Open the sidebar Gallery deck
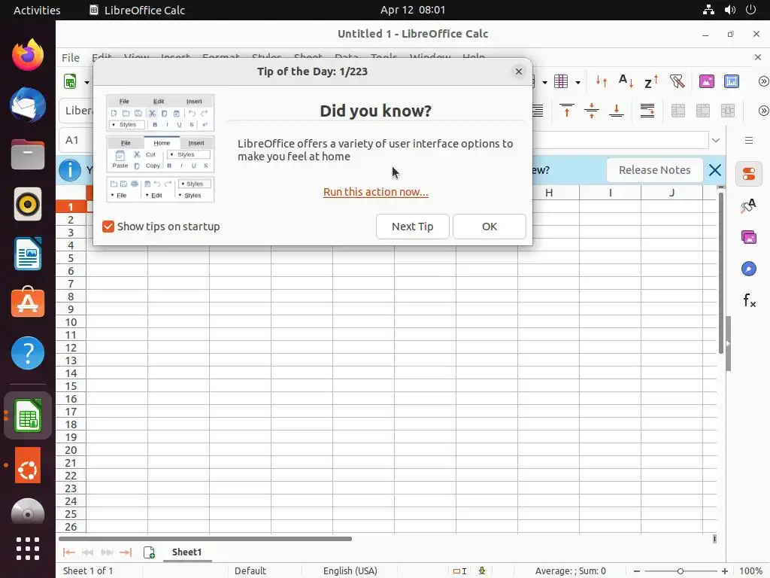770x578 pixels. (748, 237)
